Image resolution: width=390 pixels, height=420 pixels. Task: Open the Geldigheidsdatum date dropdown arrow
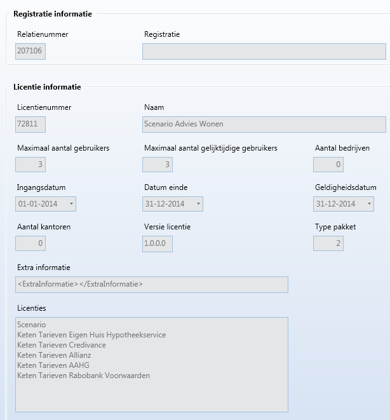[x=369, y=204]
